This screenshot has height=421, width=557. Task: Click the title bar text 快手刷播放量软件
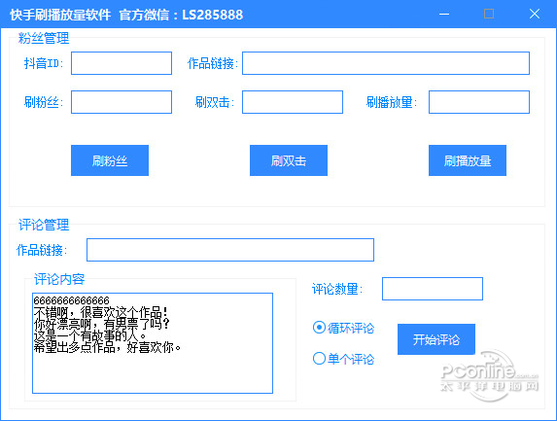click(60, 15)
